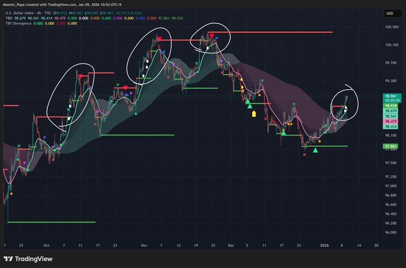The image size is (406, 268).
Task: Click the long red resistance line at 100.400
Action: [280, 33]
